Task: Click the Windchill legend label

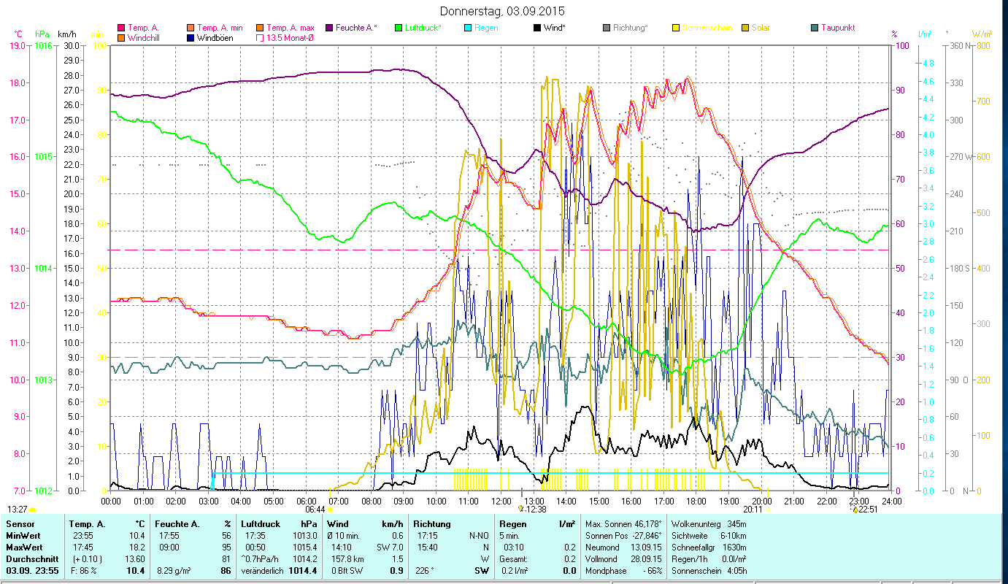Action: tap(143, 37)
